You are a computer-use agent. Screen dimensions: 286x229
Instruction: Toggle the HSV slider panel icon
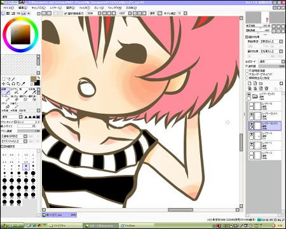[13, 13]
